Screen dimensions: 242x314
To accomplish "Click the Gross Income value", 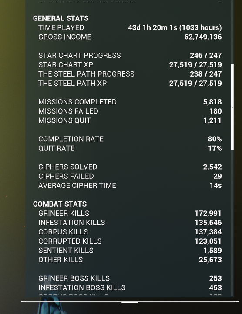I will [203, 37].
